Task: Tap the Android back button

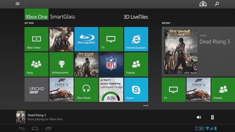Action: point(22,128)
